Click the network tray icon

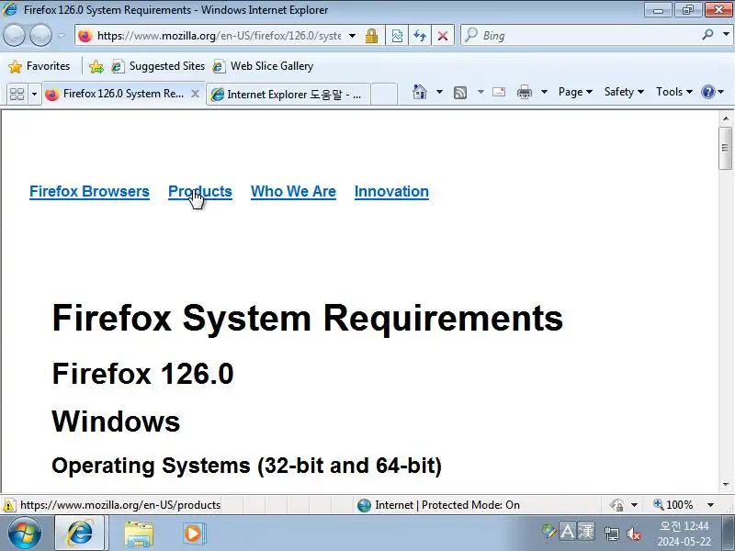coord(611,534)
